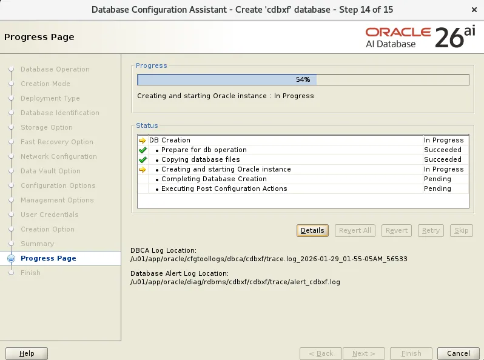The image size is (484, 360).
Task: Open the Details button
Action: click(312, 230)
